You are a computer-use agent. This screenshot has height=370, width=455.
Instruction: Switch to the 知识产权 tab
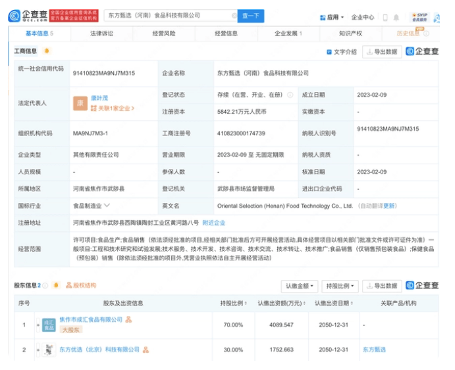click(350, 34)
